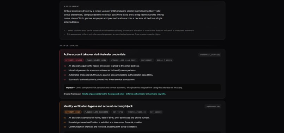284x133 pixels.
Task: Click the impersonation category label
Action: (213, 106)
